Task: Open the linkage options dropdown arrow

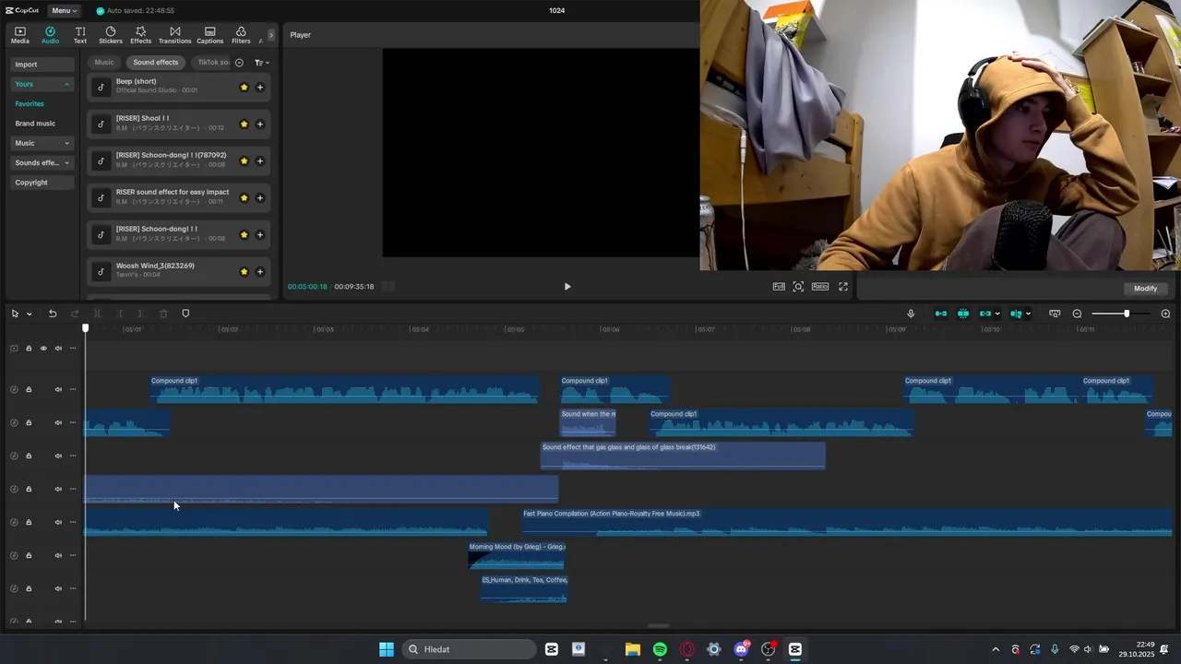Action: (997, 314)
